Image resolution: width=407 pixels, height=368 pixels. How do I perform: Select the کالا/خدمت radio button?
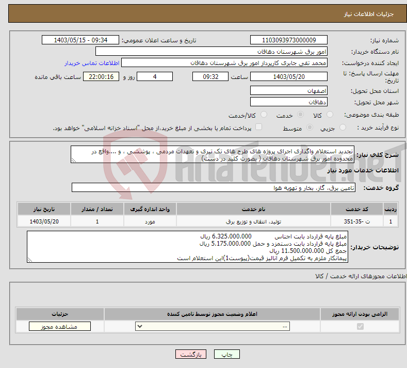click(x=264, y=115)
